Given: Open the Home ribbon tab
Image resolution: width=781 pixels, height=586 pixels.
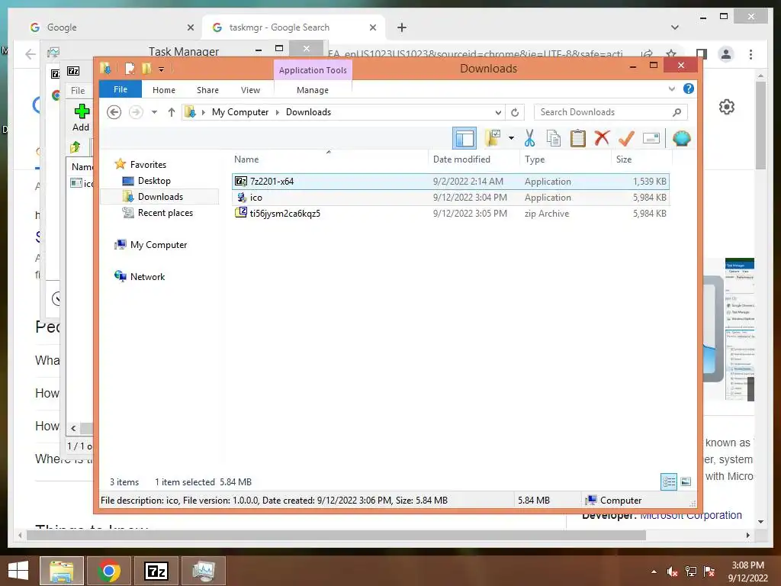Looking at the screenshot, I should (x=164, y=90).
